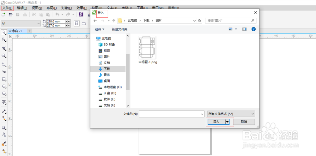316x156 pixels.
Task: Select the Transparency tool
Action: click(3, 135)
